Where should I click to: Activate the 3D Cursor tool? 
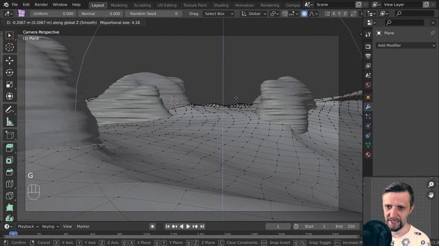10,47
